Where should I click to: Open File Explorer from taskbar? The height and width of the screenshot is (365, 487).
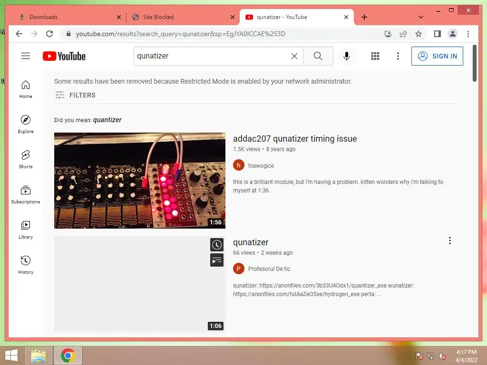39,355
